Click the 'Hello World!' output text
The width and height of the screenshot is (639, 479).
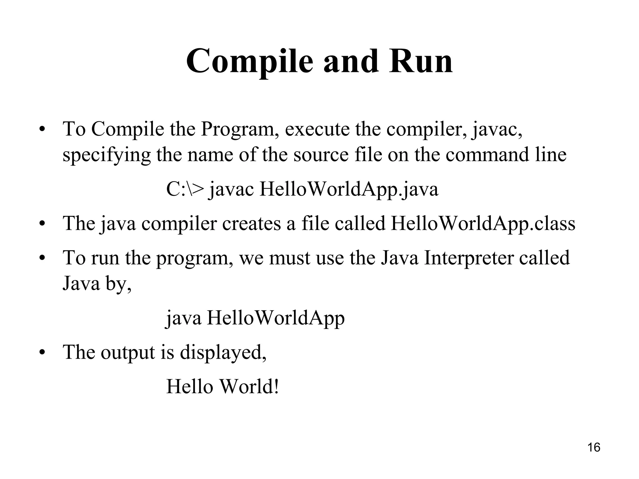tap(222, 386)
